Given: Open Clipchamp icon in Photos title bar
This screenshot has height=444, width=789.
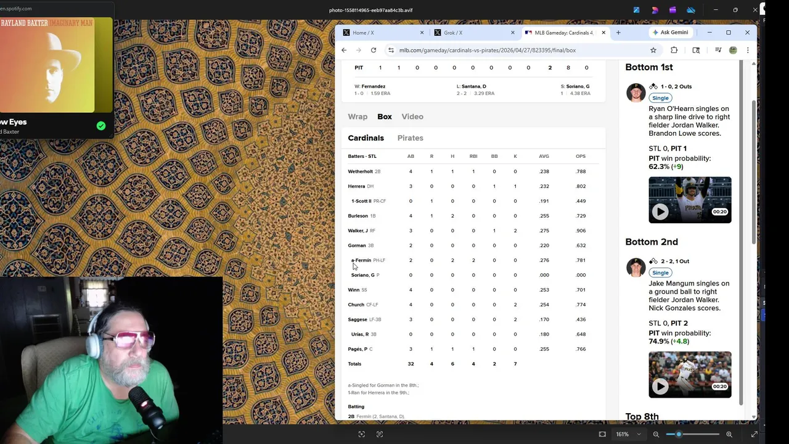Looking at the screenshot, I should [672, 10].
